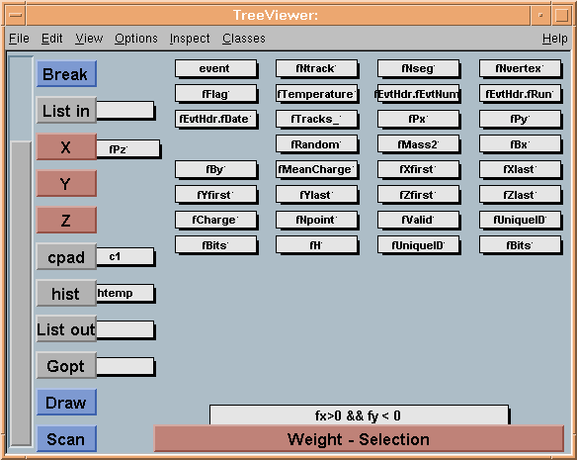Screen dimensions: 577x460
Task: Open the File menu
Action: pos(19,39)
